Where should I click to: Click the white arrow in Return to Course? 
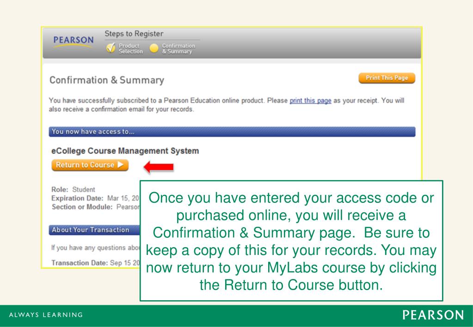120,164
